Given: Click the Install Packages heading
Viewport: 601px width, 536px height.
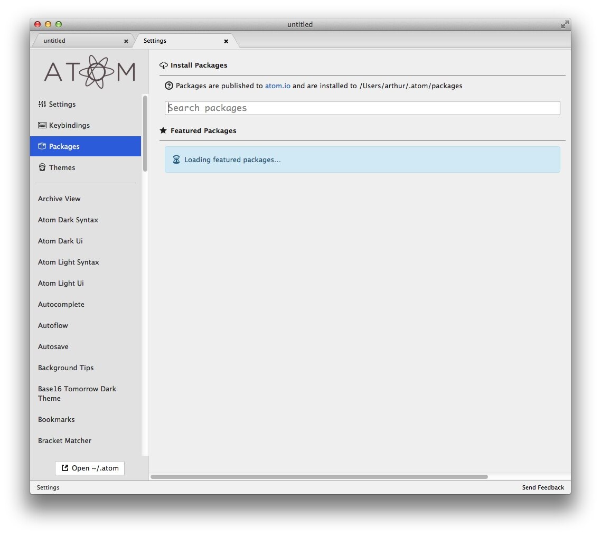Looking at the screenshot, I should [199, 65].
